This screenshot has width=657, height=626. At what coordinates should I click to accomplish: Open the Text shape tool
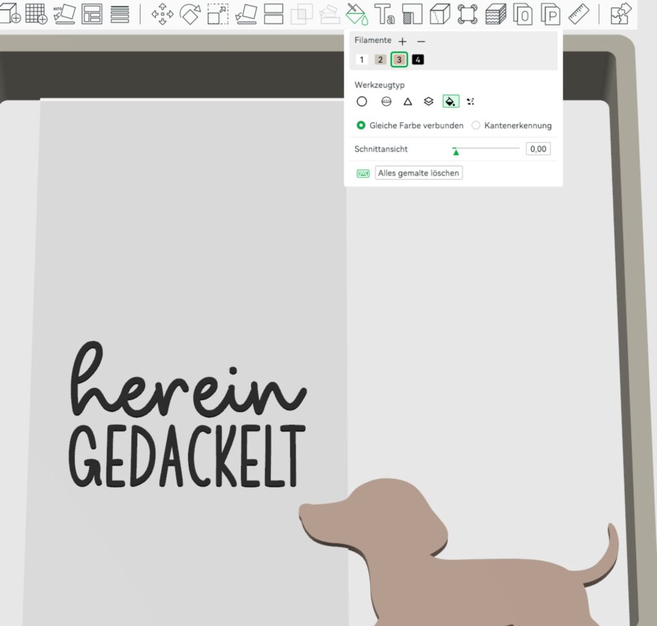384,13
